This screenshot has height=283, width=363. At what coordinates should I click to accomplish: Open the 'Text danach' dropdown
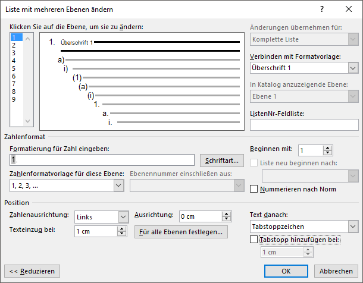(353, 227)
